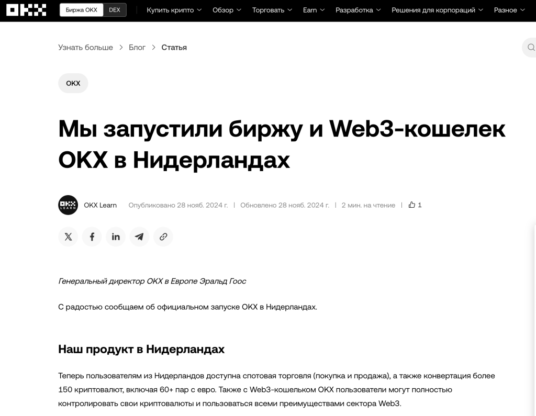The height and width of the screenshot is (416, 536).
Task: Click Наш продукт в Нидерландах heading
Action: (141, 349)
